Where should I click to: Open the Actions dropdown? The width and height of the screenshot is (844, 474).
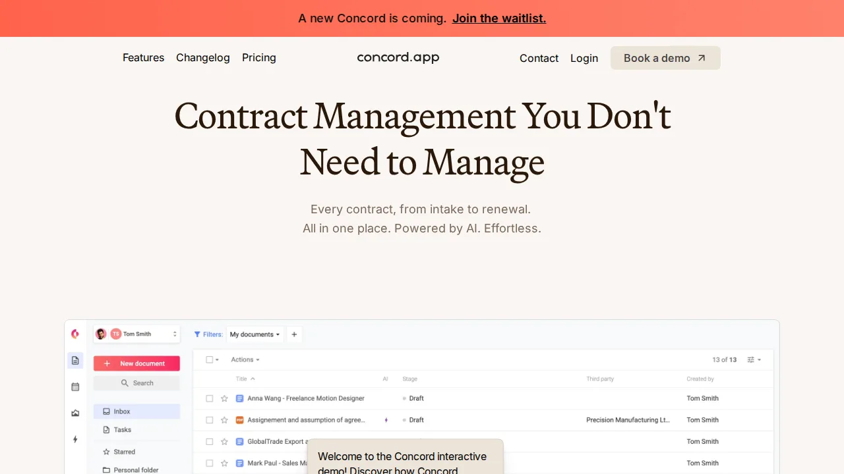[x=245, y=360]
